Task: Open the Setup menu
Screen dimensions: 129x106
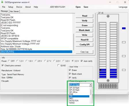Action: coord(11,7)
